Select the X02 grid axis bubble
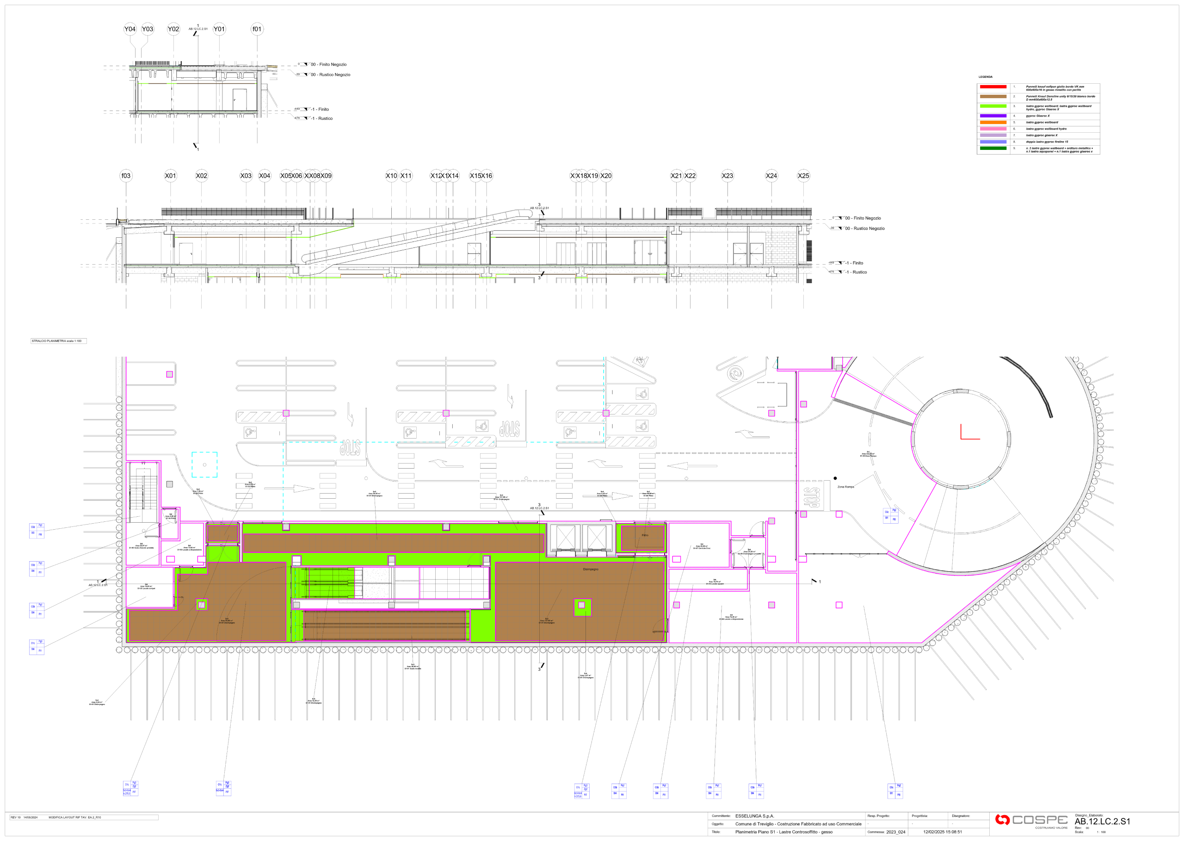 [201, 175]
